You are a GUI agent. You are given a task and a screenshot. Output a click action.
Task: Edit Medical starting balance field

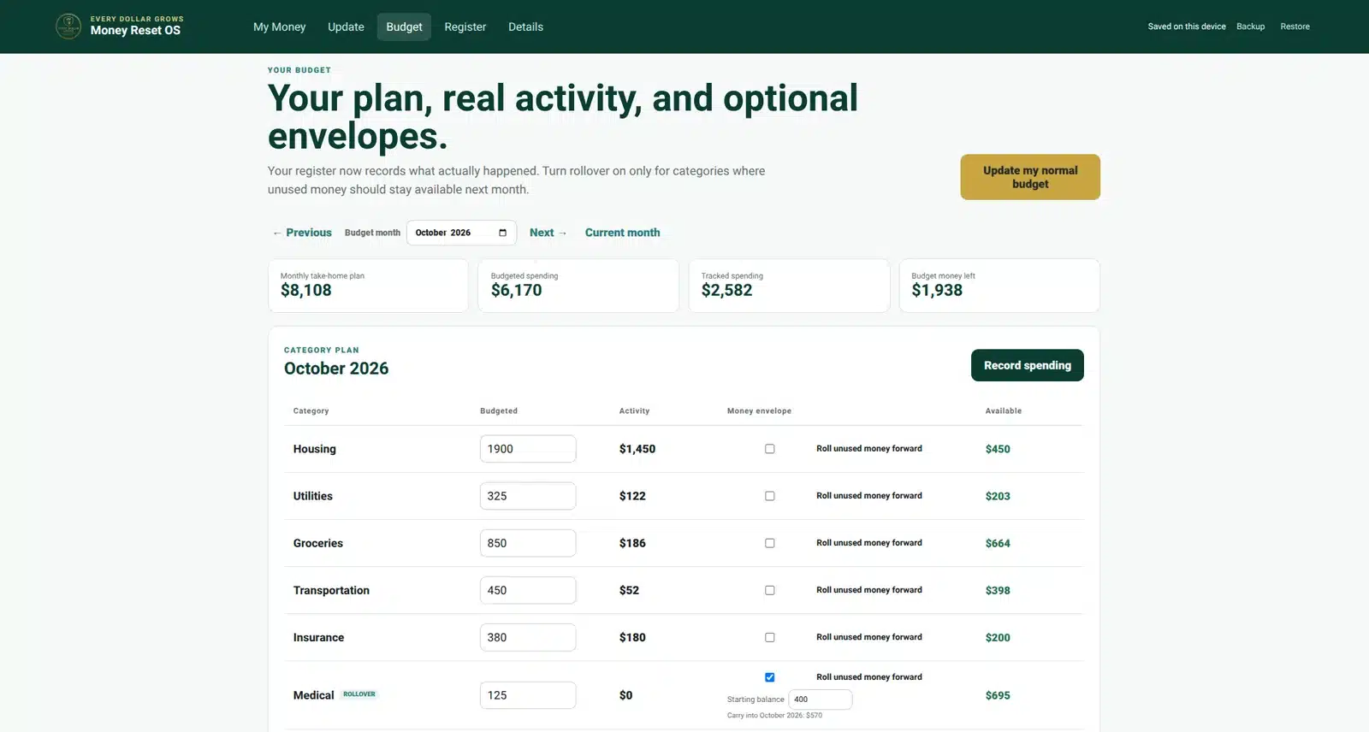820,700
